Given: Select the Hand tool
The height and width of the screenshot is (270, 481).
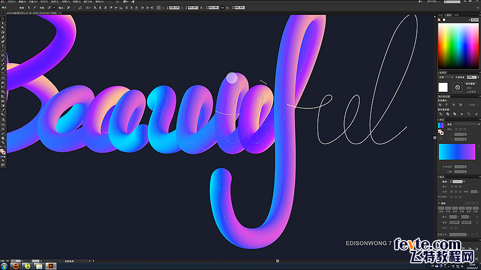Looking at the screenshot, I should coord(3,138).
